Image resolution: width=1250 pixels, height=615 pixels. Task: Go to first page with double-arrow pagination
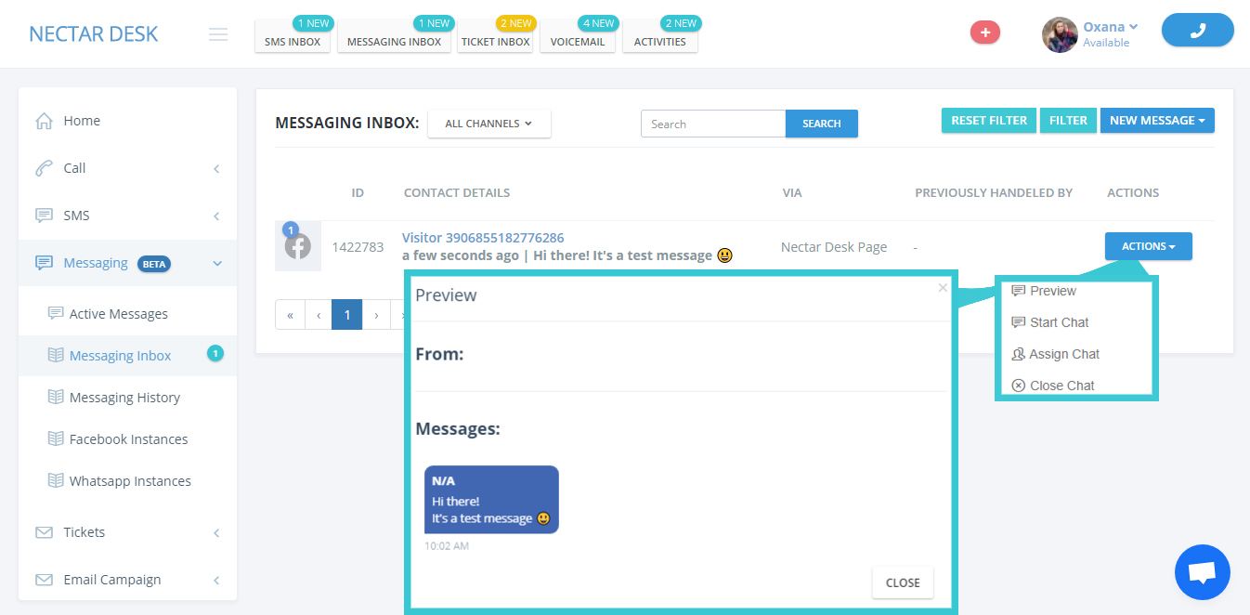[x=290, y=315]
